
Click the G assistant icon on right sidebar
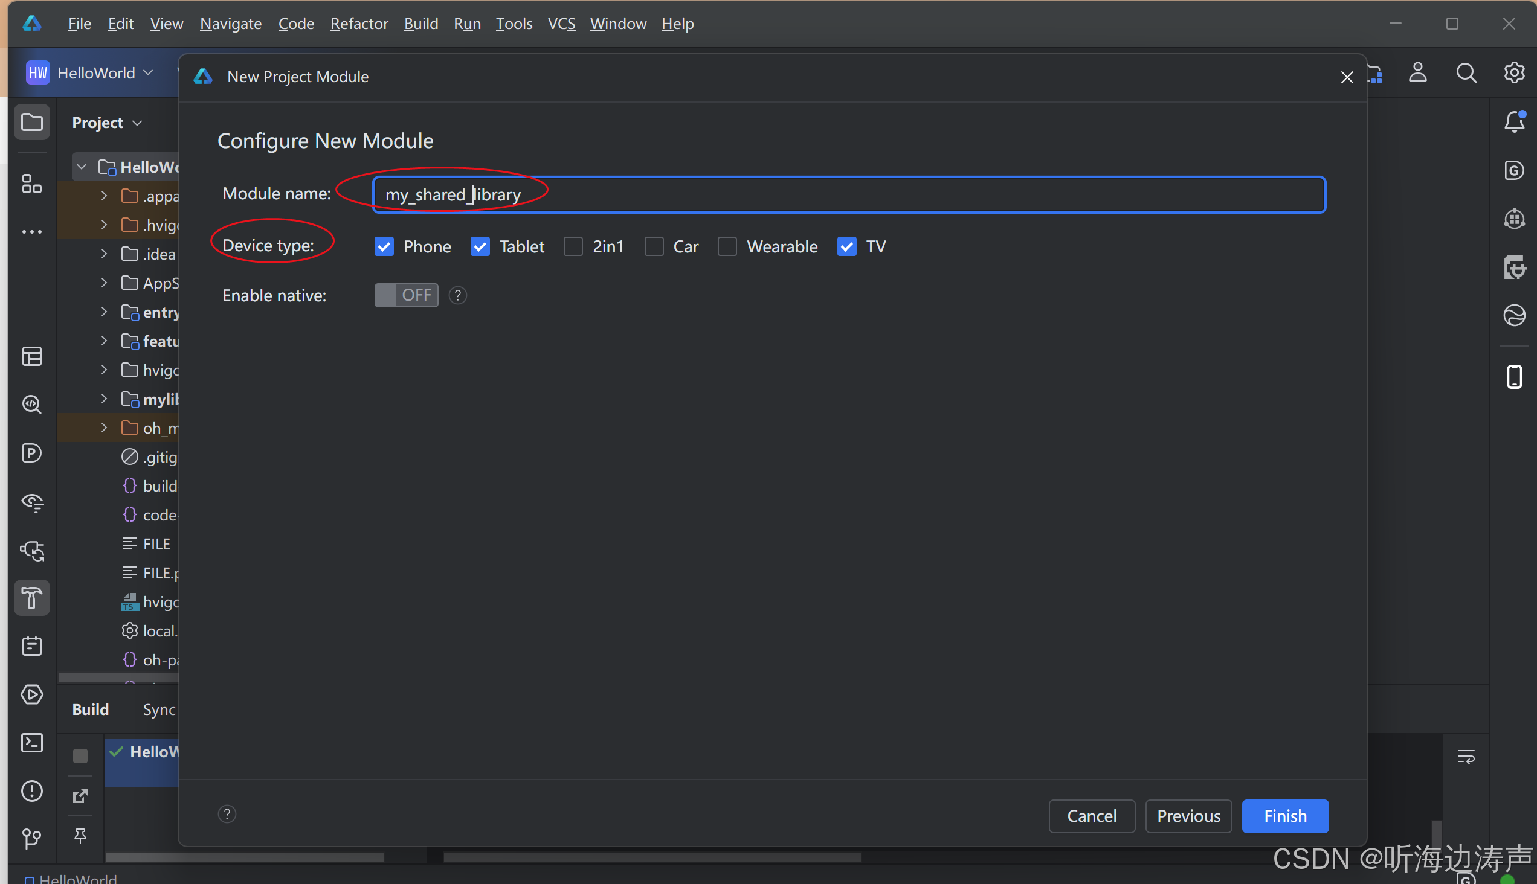coord(1515,170)
